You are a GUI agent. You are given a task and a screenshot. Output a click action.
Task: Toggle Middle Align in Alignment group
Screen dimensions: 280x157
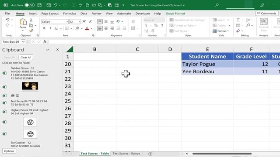pos(106,21)
